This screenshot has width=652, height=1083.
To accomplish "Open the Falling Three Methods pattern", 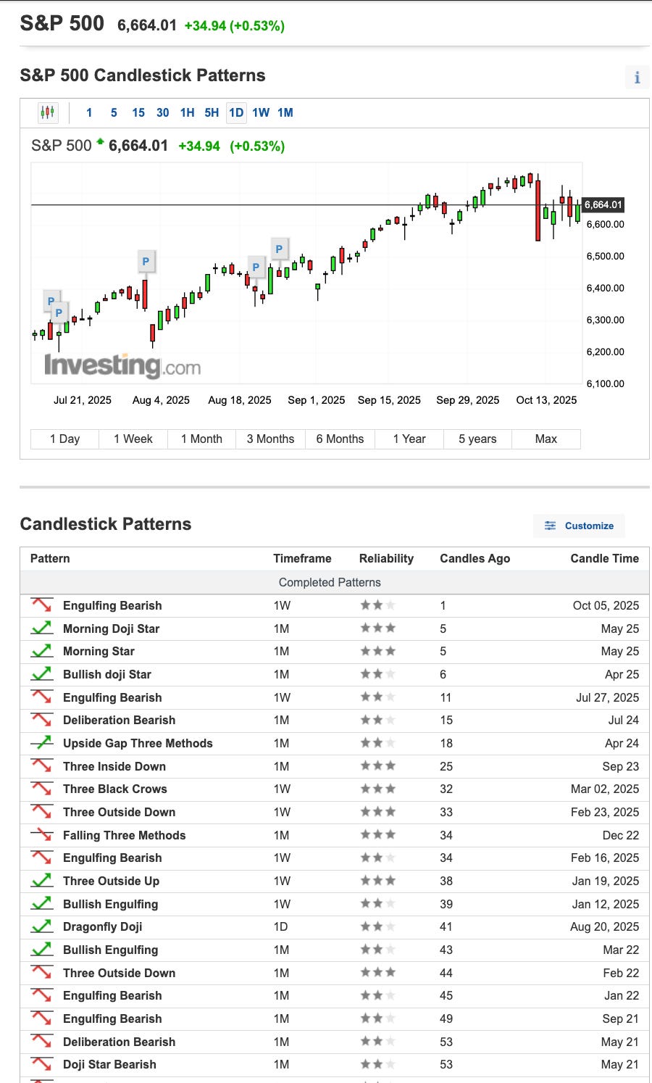I will pyautogui.click(x=124, y=835).
